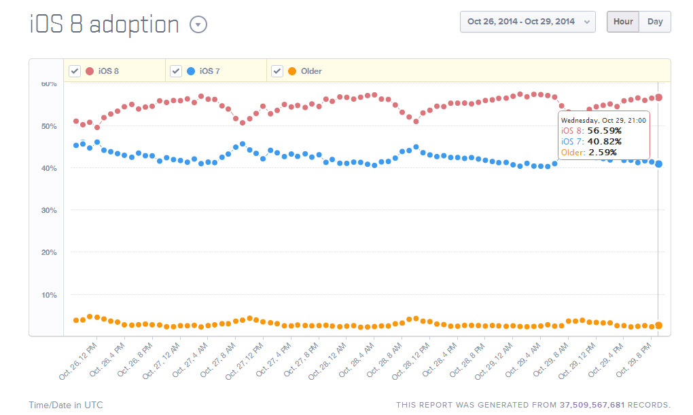Open the iOS 8 adoption title dropdown arrow
Image resolution: width=693 pixels, height=415 pixels.
pos(198,25)
